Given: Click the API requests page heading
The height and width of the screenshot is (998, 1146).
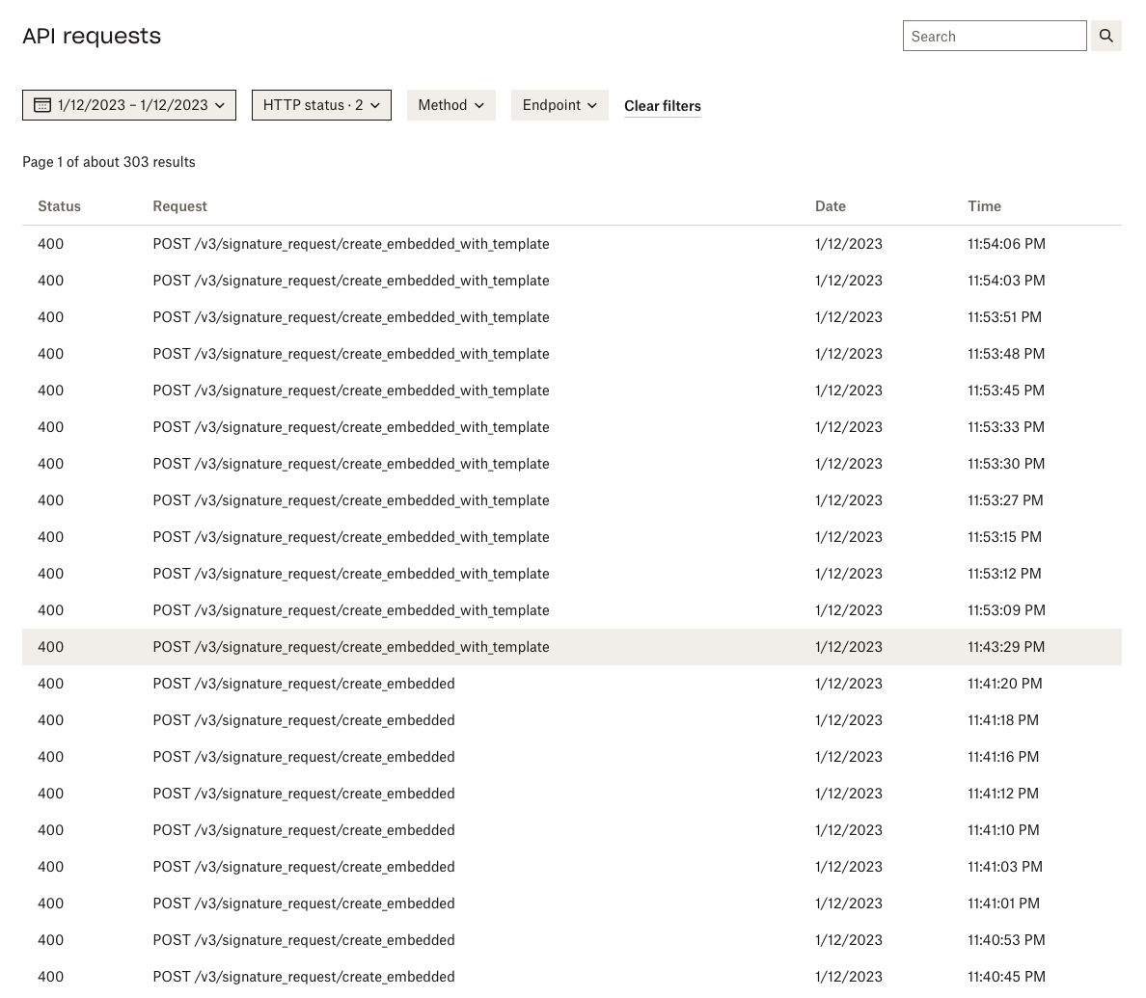Looking at the screenshot, I should (92, 36).
